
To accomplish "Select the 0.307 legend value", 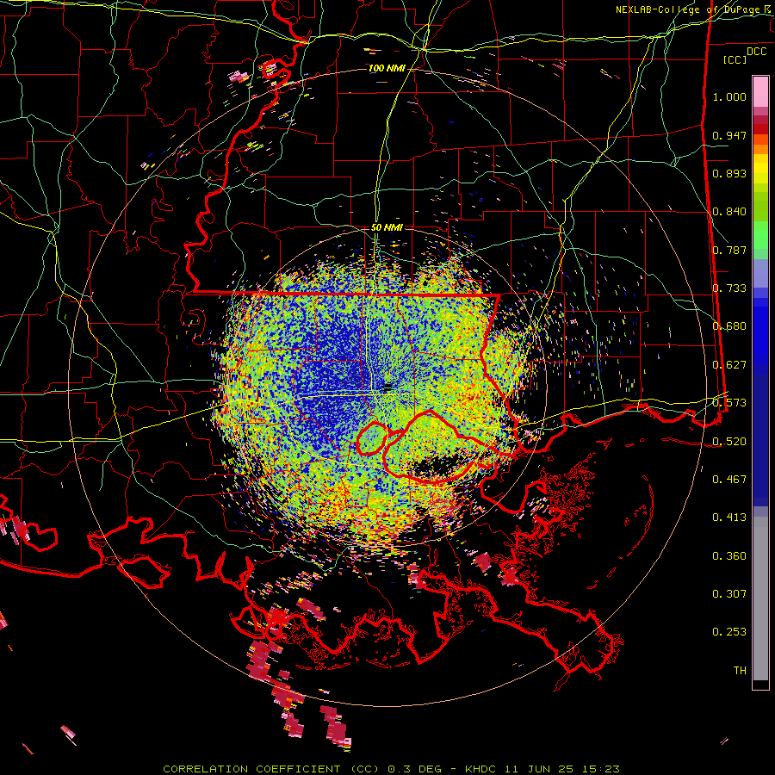I will [729, 594].
